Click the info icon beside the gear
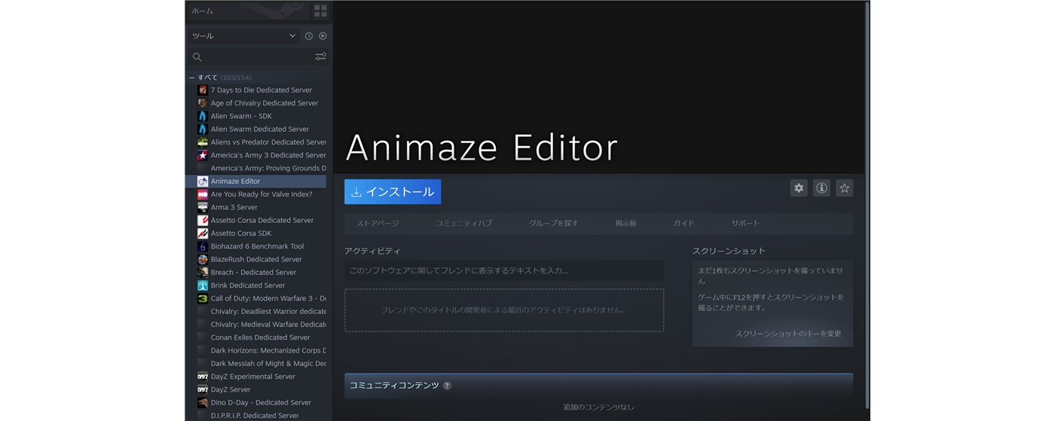 pyautogui.click(x=821, y=188)
